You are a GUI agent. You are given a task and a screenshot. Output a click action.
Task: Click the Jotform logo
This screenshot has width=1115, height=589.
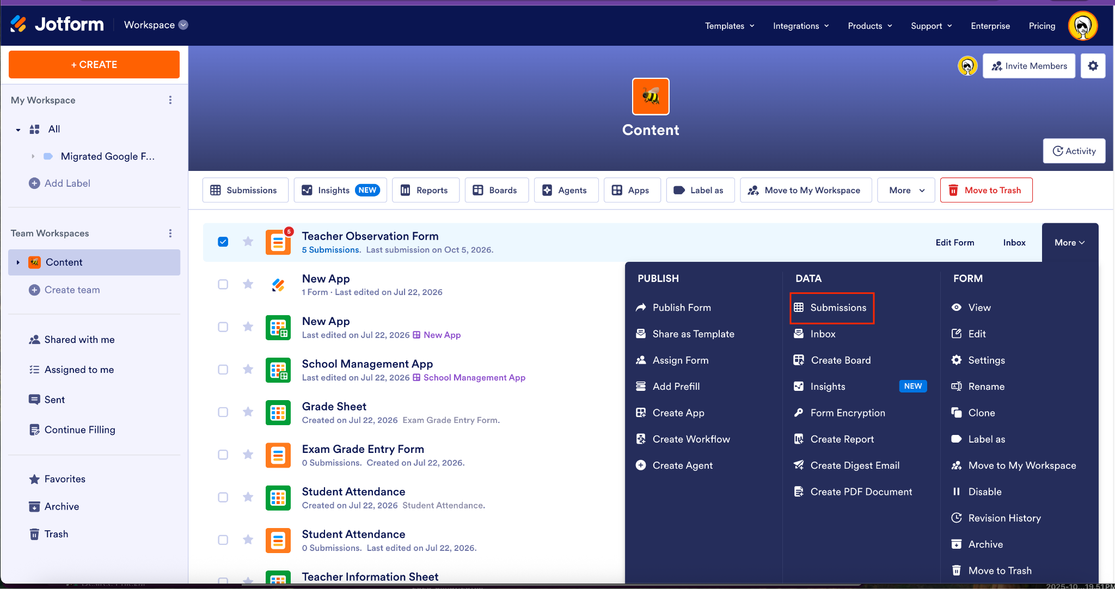(x=57, y=24)
